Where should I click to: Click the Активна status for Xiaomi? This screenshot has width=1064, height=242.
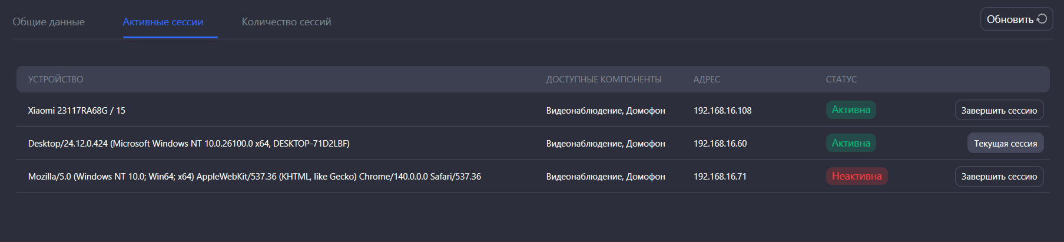point(850,110)
